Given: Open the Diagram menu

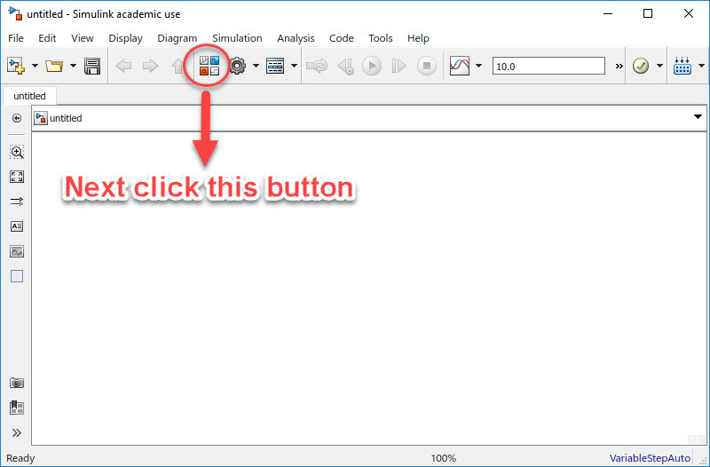Looking at the screenshot, I should [177, 38].
